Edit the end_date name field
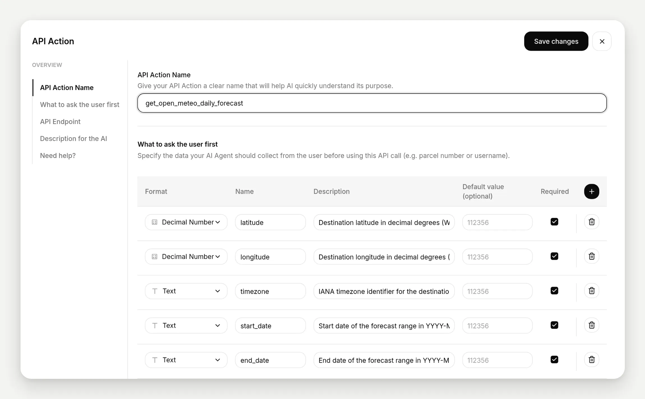The width and height of the screenshot is (645, 399). coord(270,360)
